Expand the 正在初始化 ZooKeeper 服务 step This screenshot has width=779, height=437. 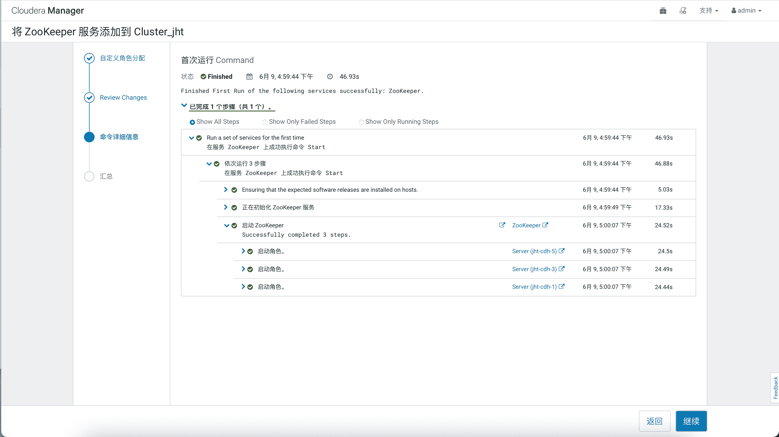point(226,207)
